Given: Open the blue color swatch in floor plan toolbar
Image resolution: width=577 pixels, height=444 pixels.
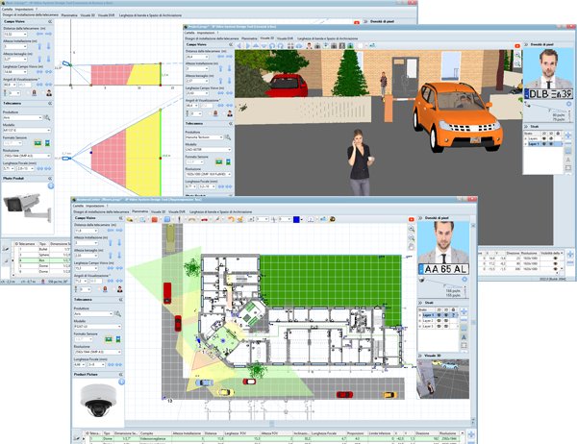Looking at the screenshot, I should [296, 219].
